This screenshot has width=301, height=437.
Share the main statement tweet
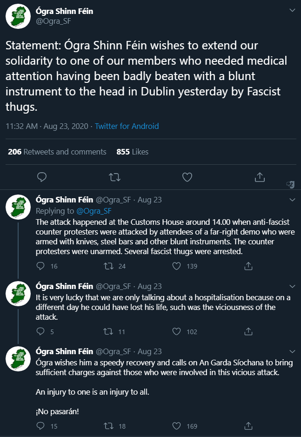coord(260,177)
